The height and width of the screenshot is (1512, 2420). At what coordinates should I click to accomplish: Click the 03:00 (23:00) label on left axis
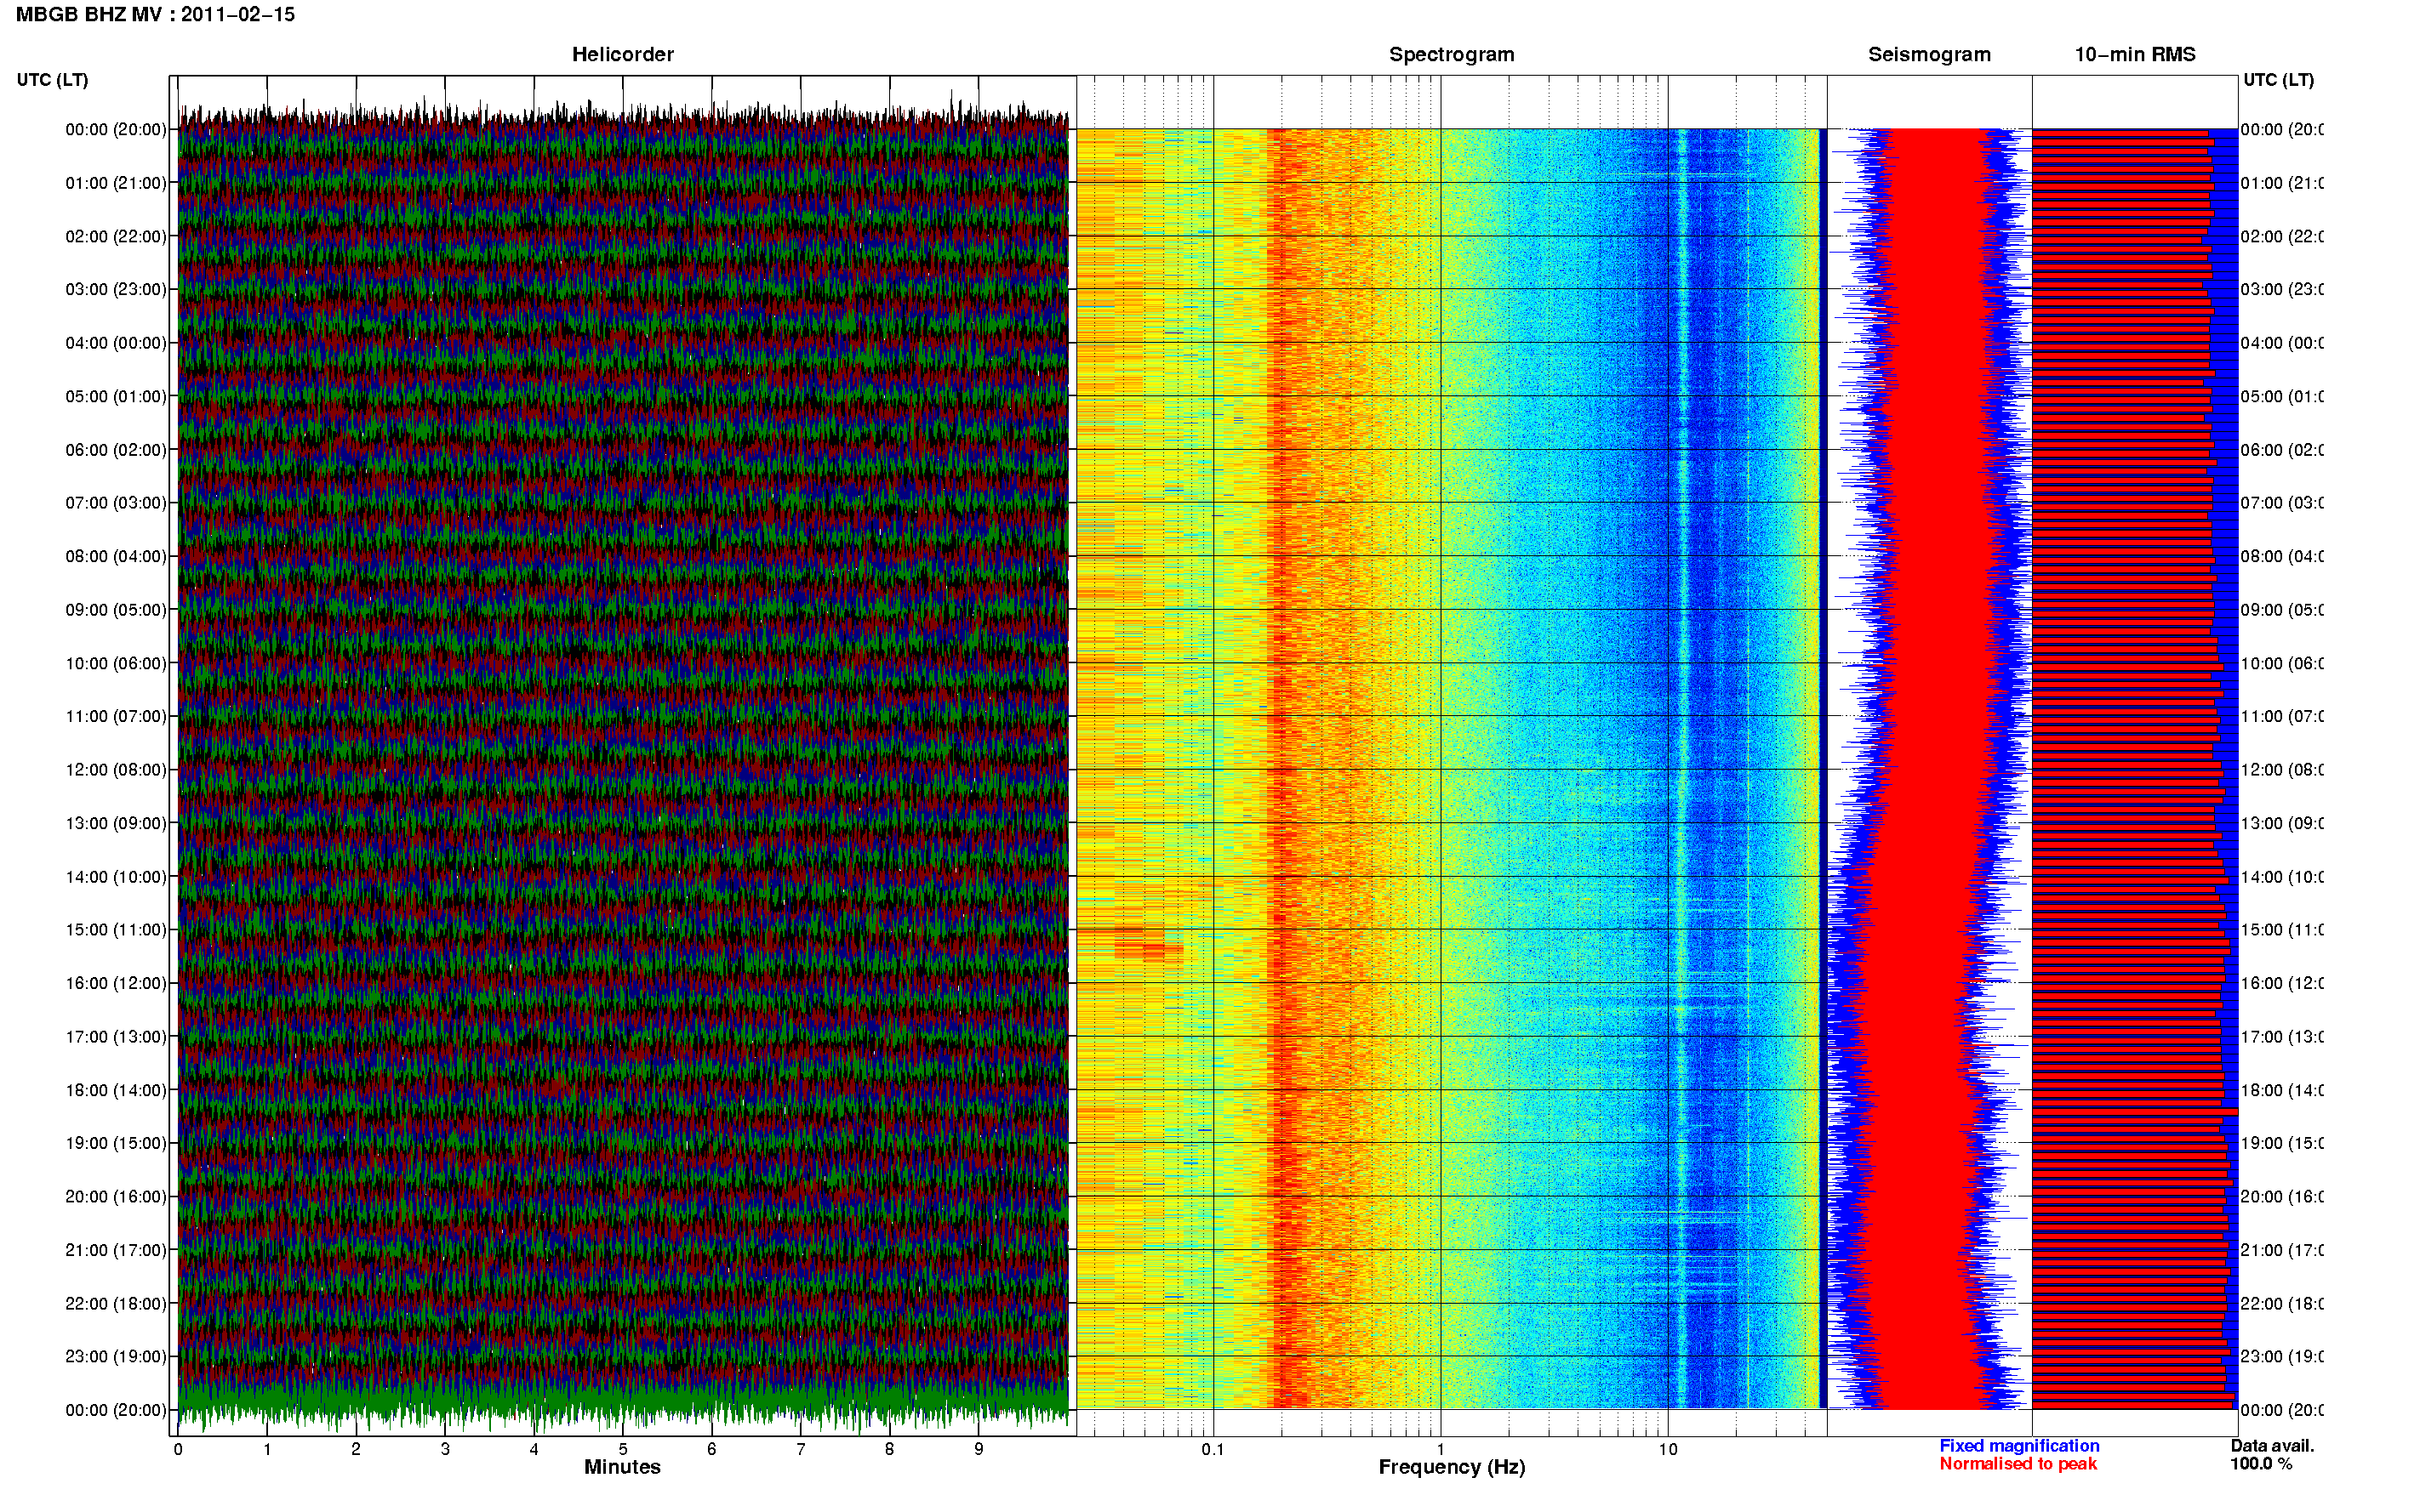[x=116, y=289]
